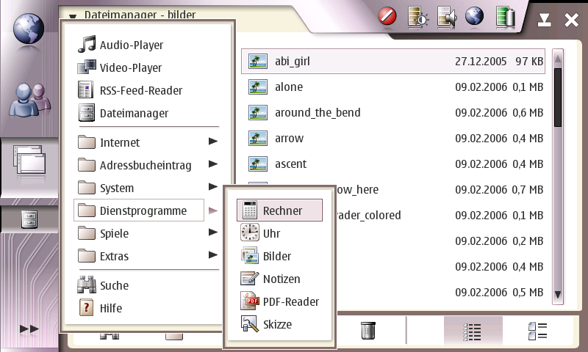Open the display brightness status icon
Screen dimensions: 588x352
pos(417,16)
